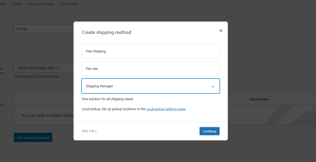Open the Local pickup settings page link
316x162 pixels.
click(x=166, y=109)
